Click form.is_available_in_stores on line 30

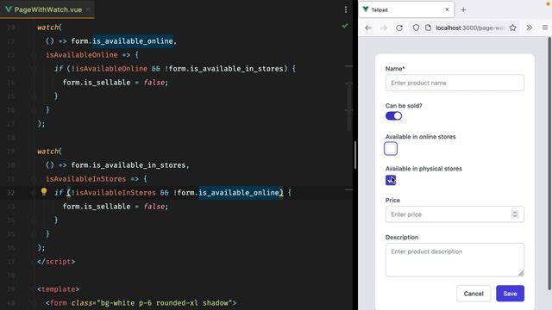[129, 165]
